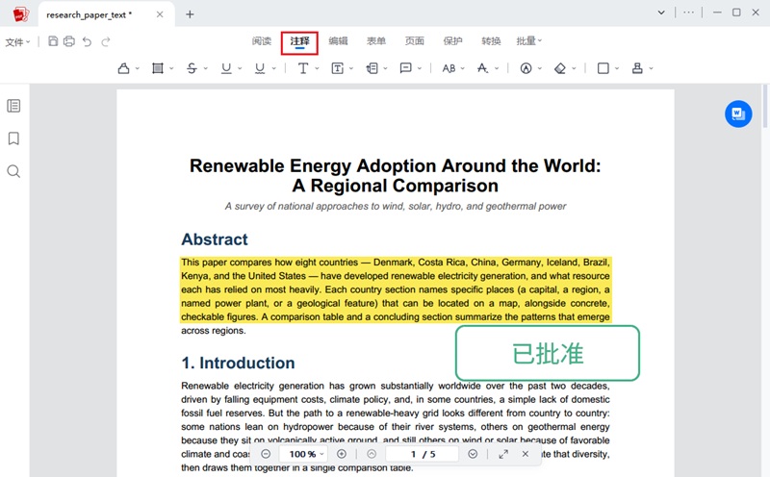
Task: Expand the rectangle shape options arrow
Action: click(x=617, y=68)
